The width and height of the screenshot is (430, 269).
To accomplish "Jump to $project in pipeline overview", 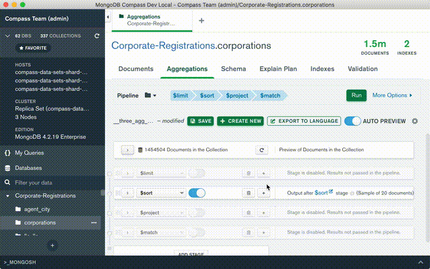I will 237,95.
